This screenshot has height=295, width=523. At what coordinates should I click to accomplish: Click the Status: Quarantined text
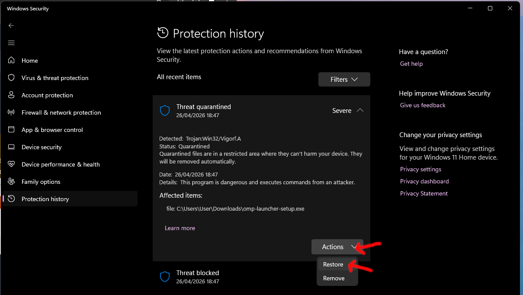pos(184,146)
